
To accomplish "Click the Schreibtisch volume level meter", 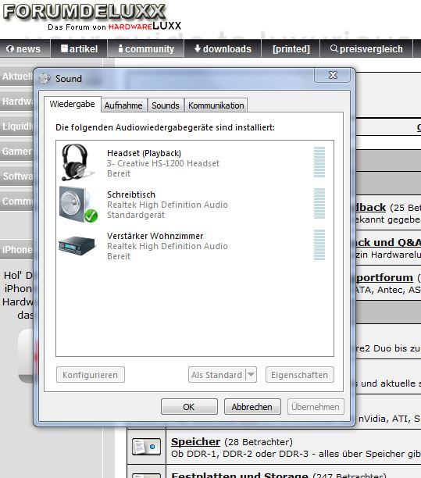I will pos(319,204).
